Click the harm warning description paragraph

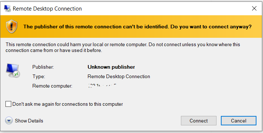123,47
